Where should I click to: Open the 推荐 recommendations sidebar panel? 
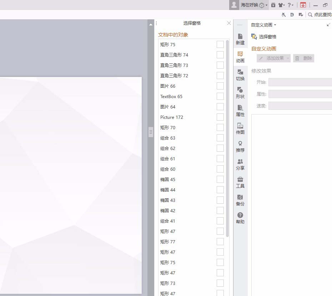tap(240, 146)
